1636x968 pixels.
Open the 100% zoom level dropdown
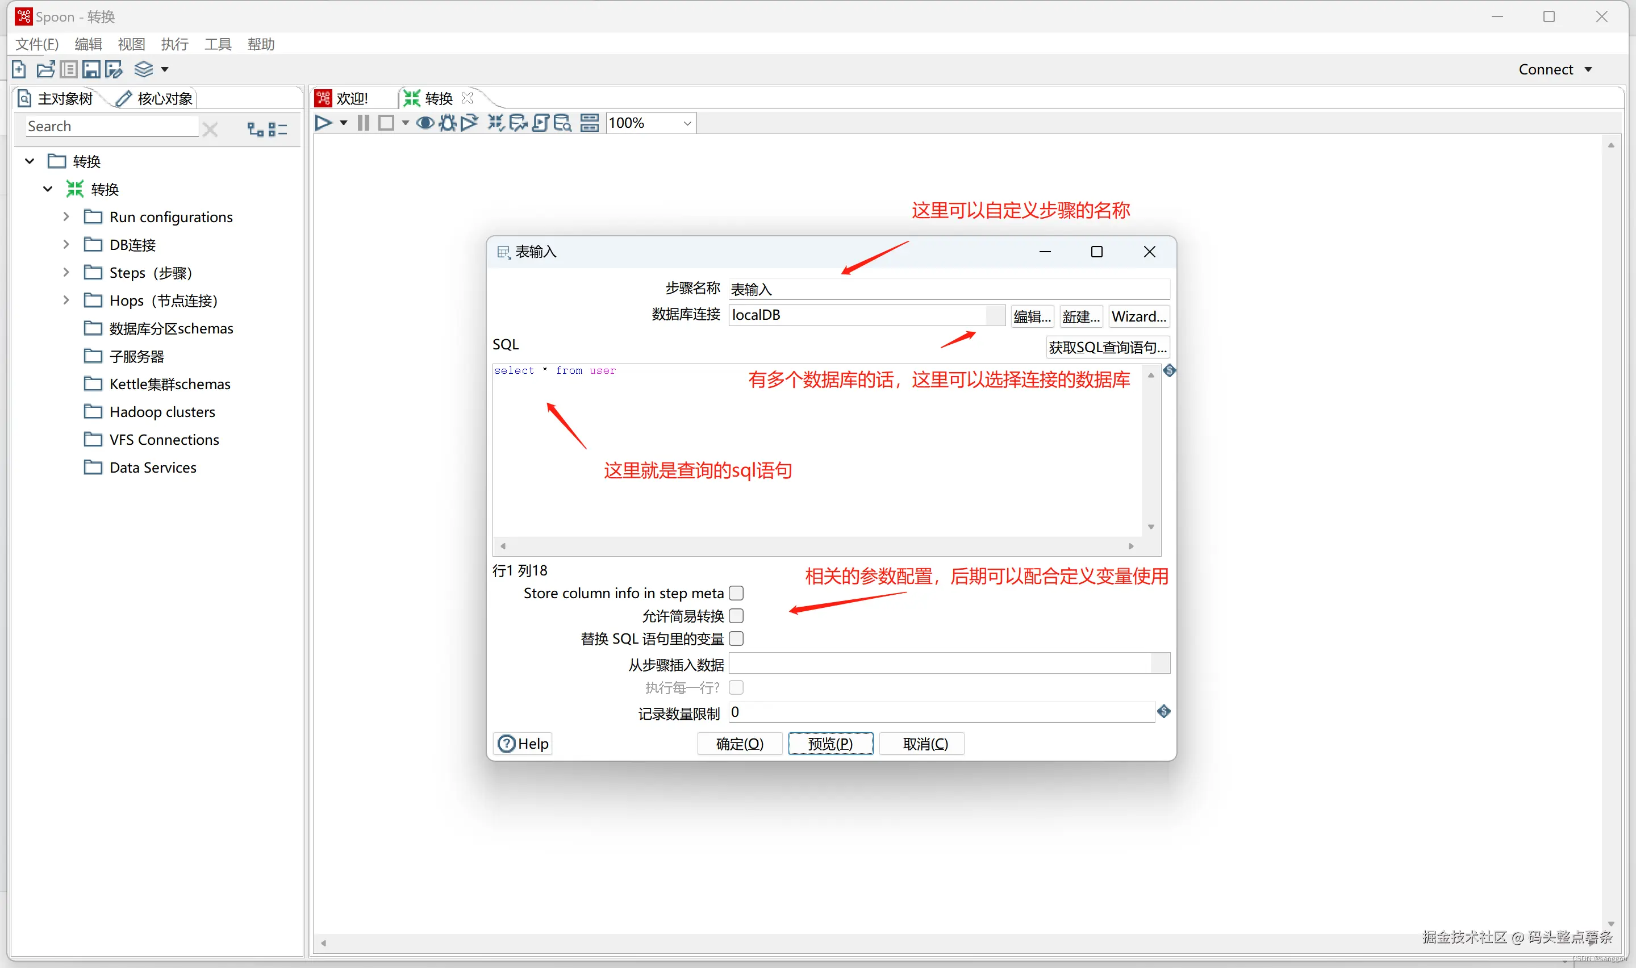point(687,123)
